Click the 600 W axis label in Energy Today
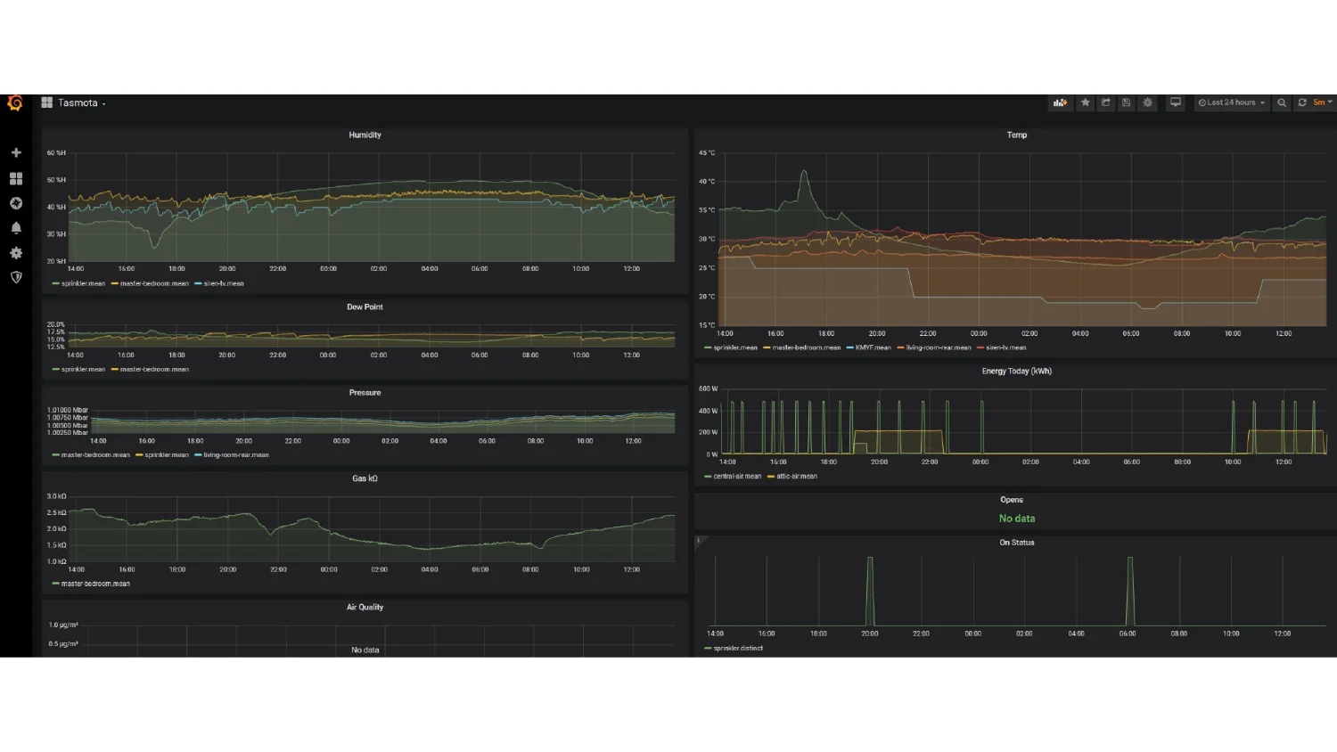Viewport: 1337px width, 752px height. point(709,389)
